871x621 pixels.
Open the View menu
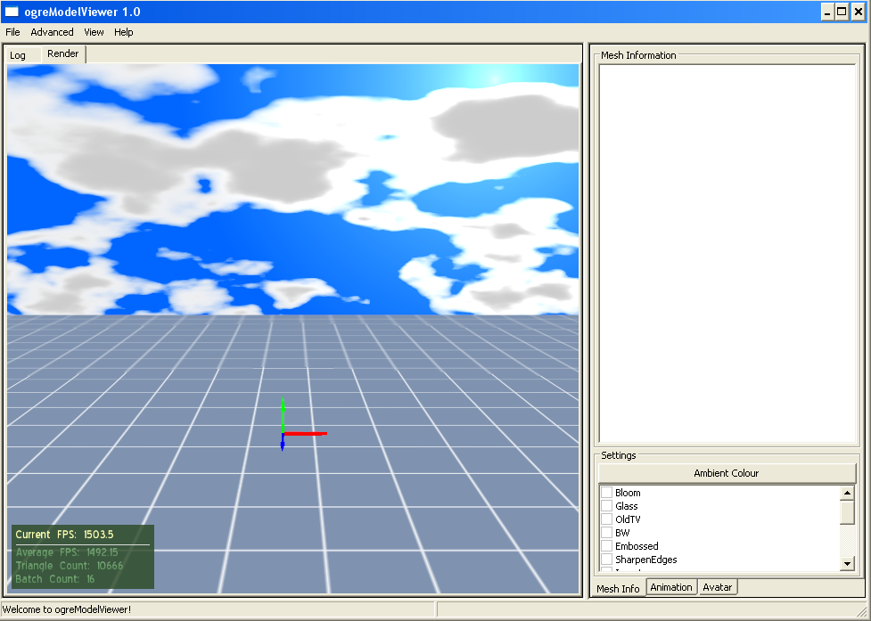tap(94, 32)
